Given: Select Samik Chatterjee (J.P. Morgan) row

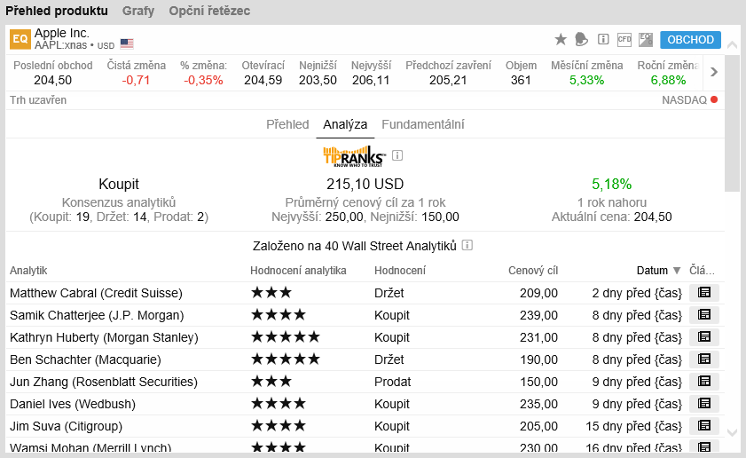Looking at the screenshot, I should tap(365, 315).
